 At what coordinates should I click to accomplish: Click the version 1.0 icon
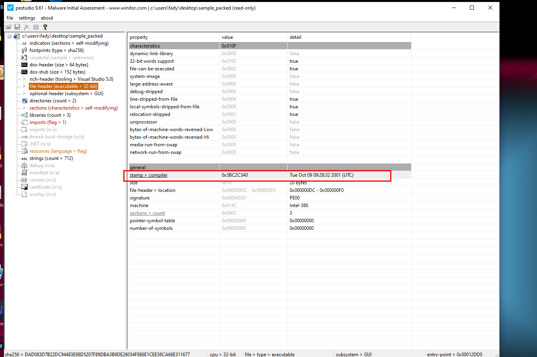pyautogui.click(x=24, y=180)
